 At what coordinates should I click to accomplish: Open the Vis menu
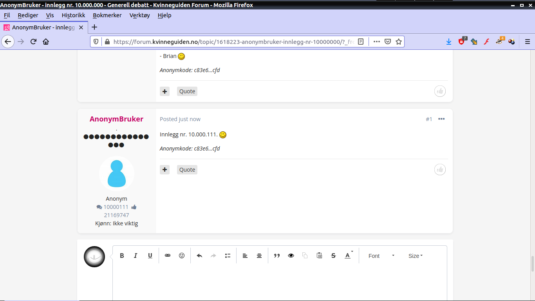point(50,15)
